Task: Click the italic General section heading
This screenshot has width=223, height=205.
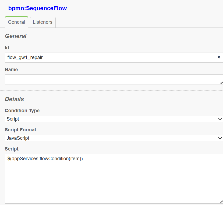Action: 16,36
